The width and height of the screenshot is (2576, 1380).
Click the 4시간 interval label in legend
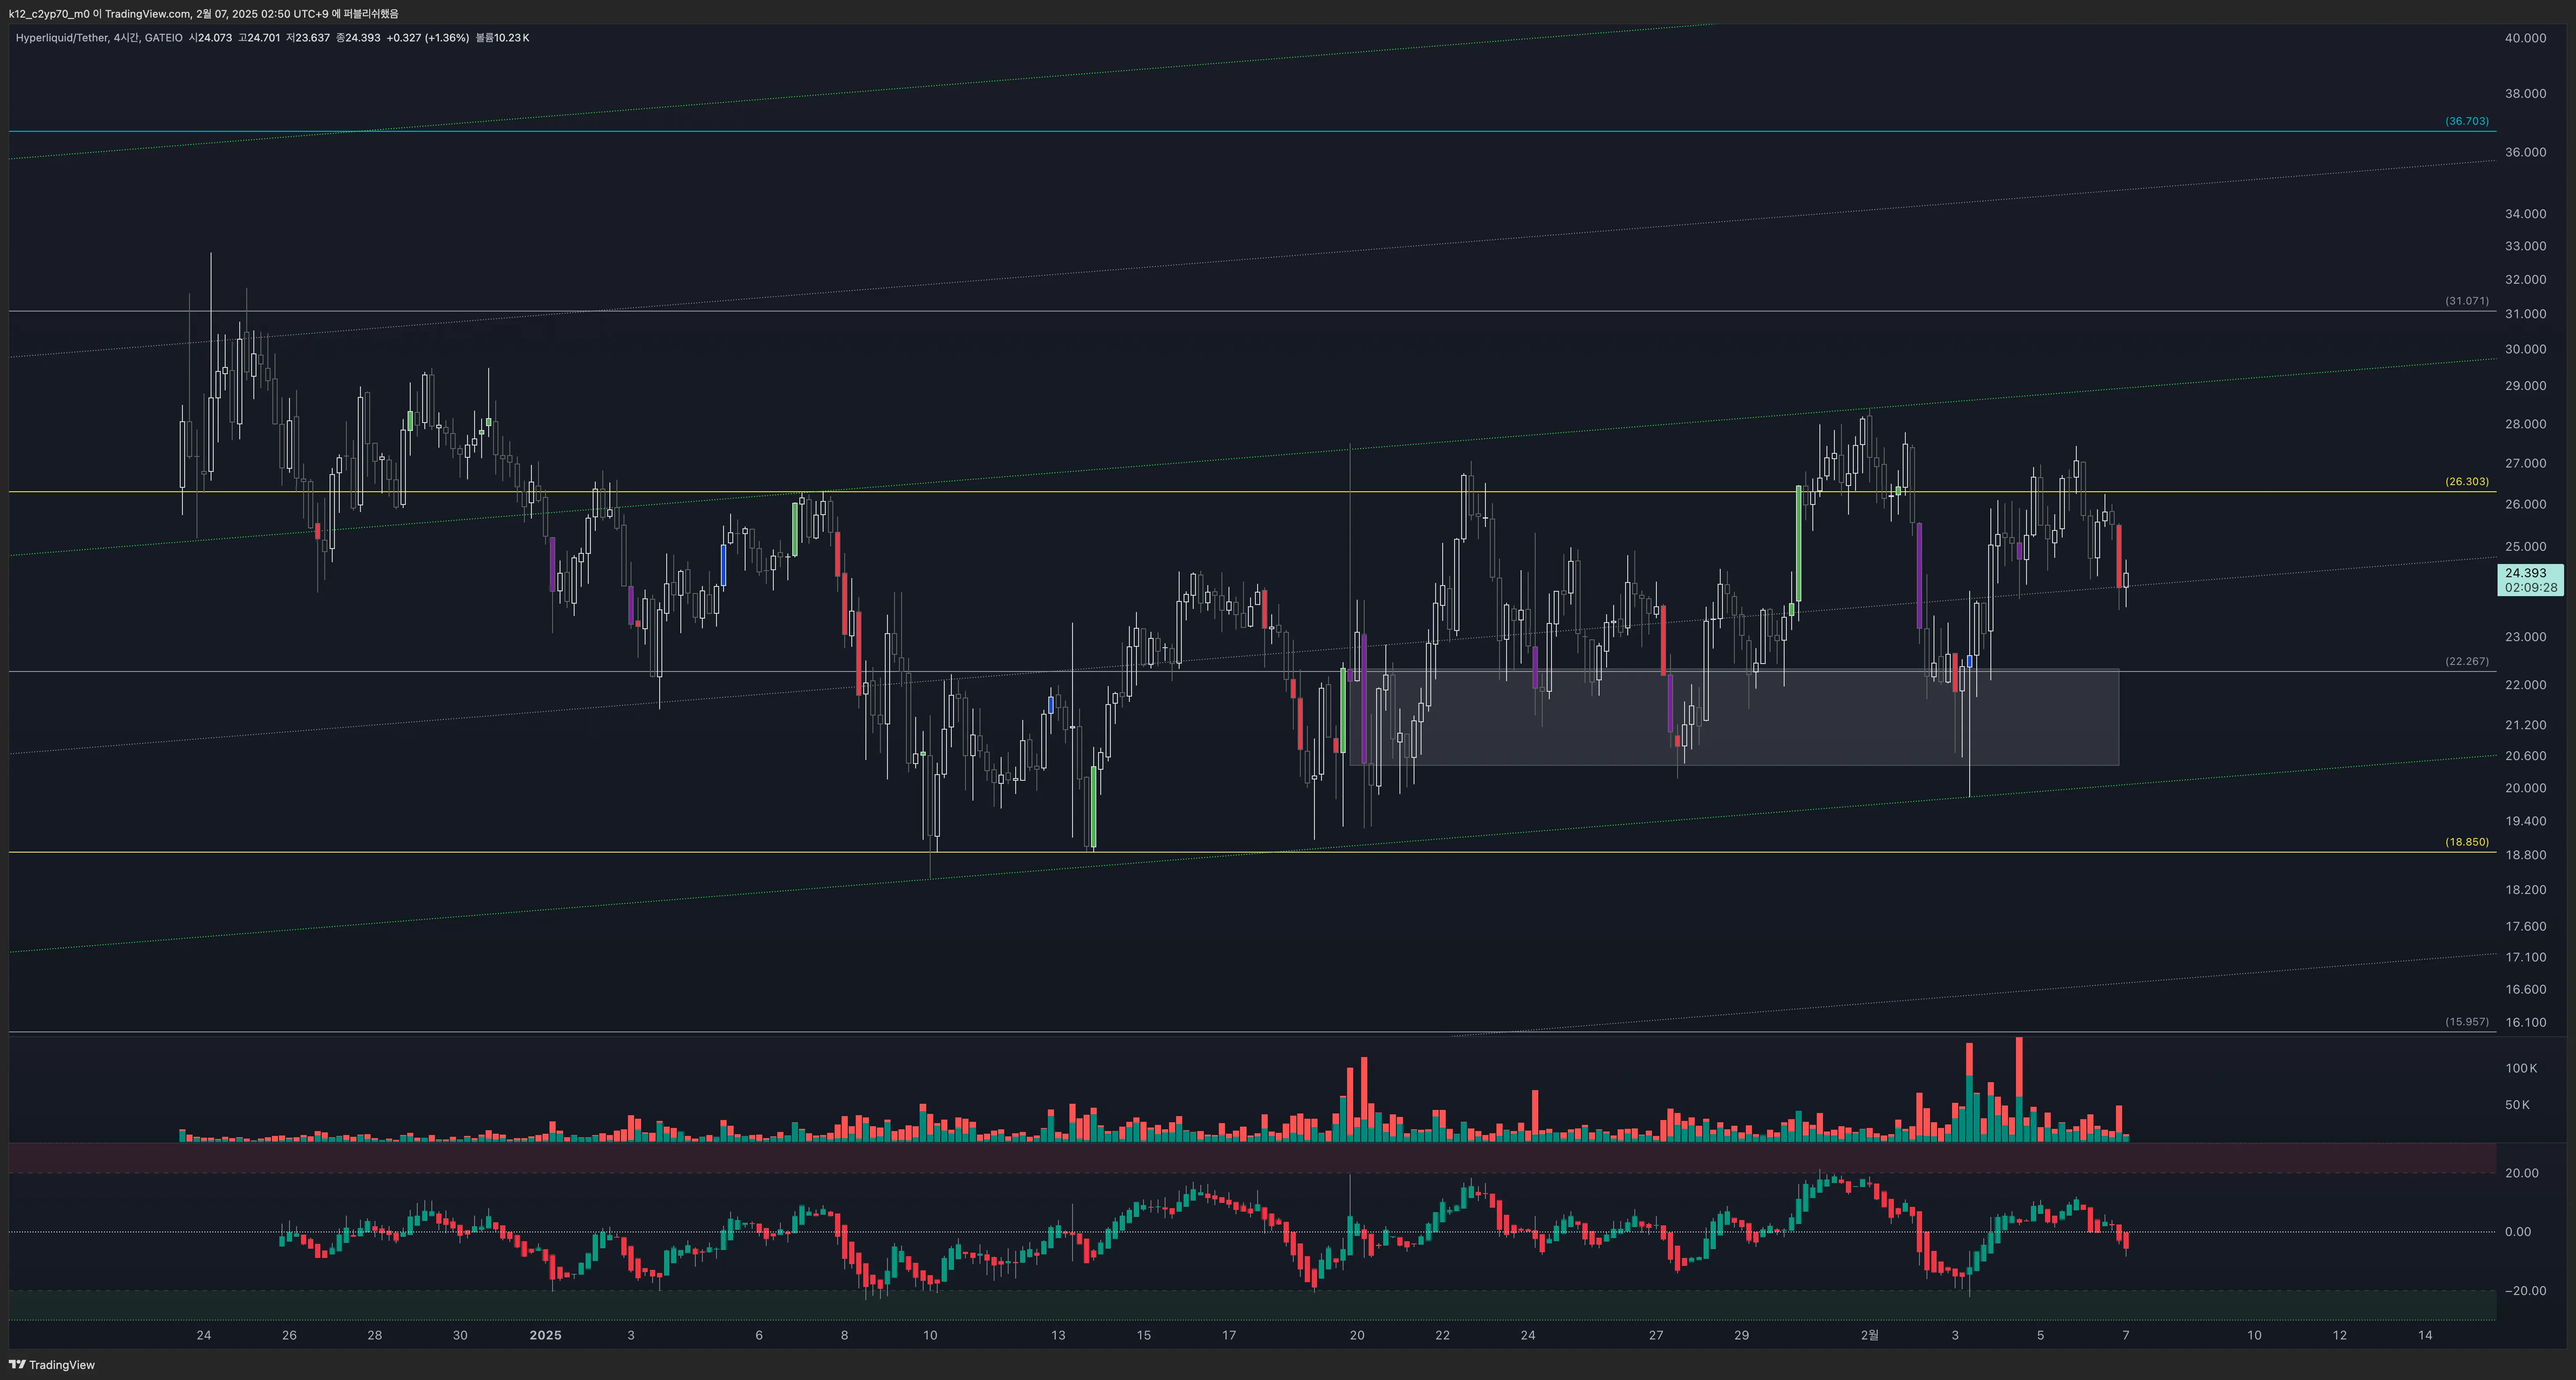(126, 38)
